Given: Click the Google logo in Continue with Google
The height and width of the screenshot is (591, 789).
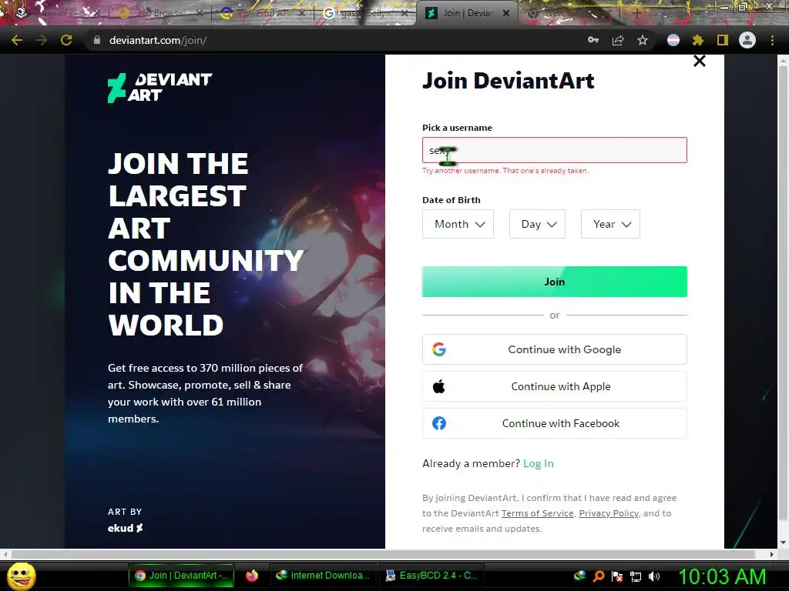Looking at the screenshot, I should pyautogui.click(x=438, y=349).
